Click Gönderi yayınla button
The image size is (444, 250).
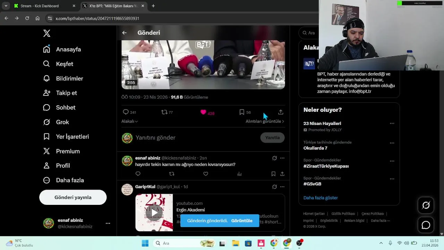click(73, 197)
